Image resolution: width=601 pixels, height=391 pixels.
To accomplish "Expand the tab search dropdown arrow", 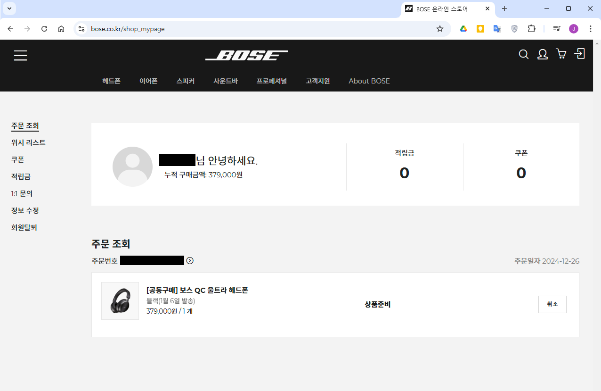I will (9, 8).
